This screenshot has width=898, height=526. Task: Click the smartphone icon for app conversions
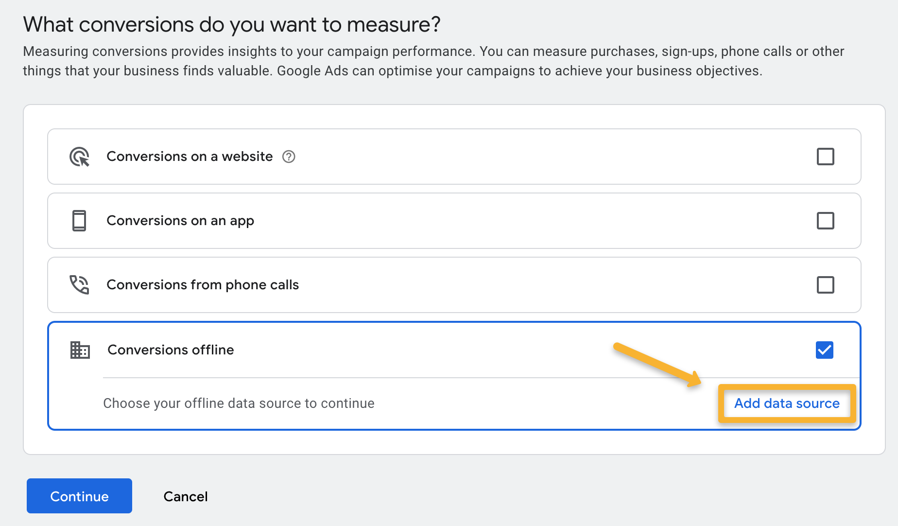click(79, 221)
